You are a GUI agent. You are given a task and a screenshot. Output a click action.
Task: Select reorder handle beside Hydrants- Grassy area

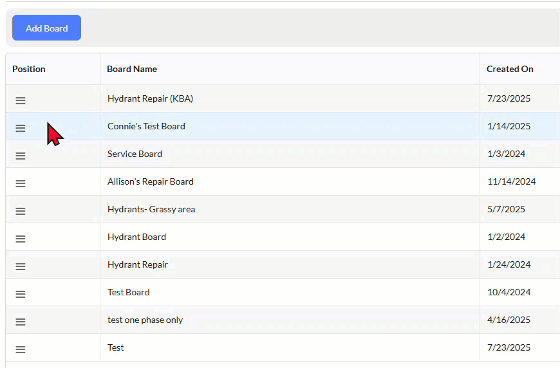pos(21,211)
